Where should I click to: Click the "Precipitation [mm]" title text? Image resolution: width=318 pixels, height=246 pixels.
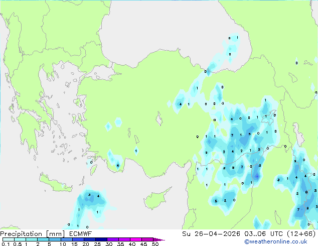33,234
